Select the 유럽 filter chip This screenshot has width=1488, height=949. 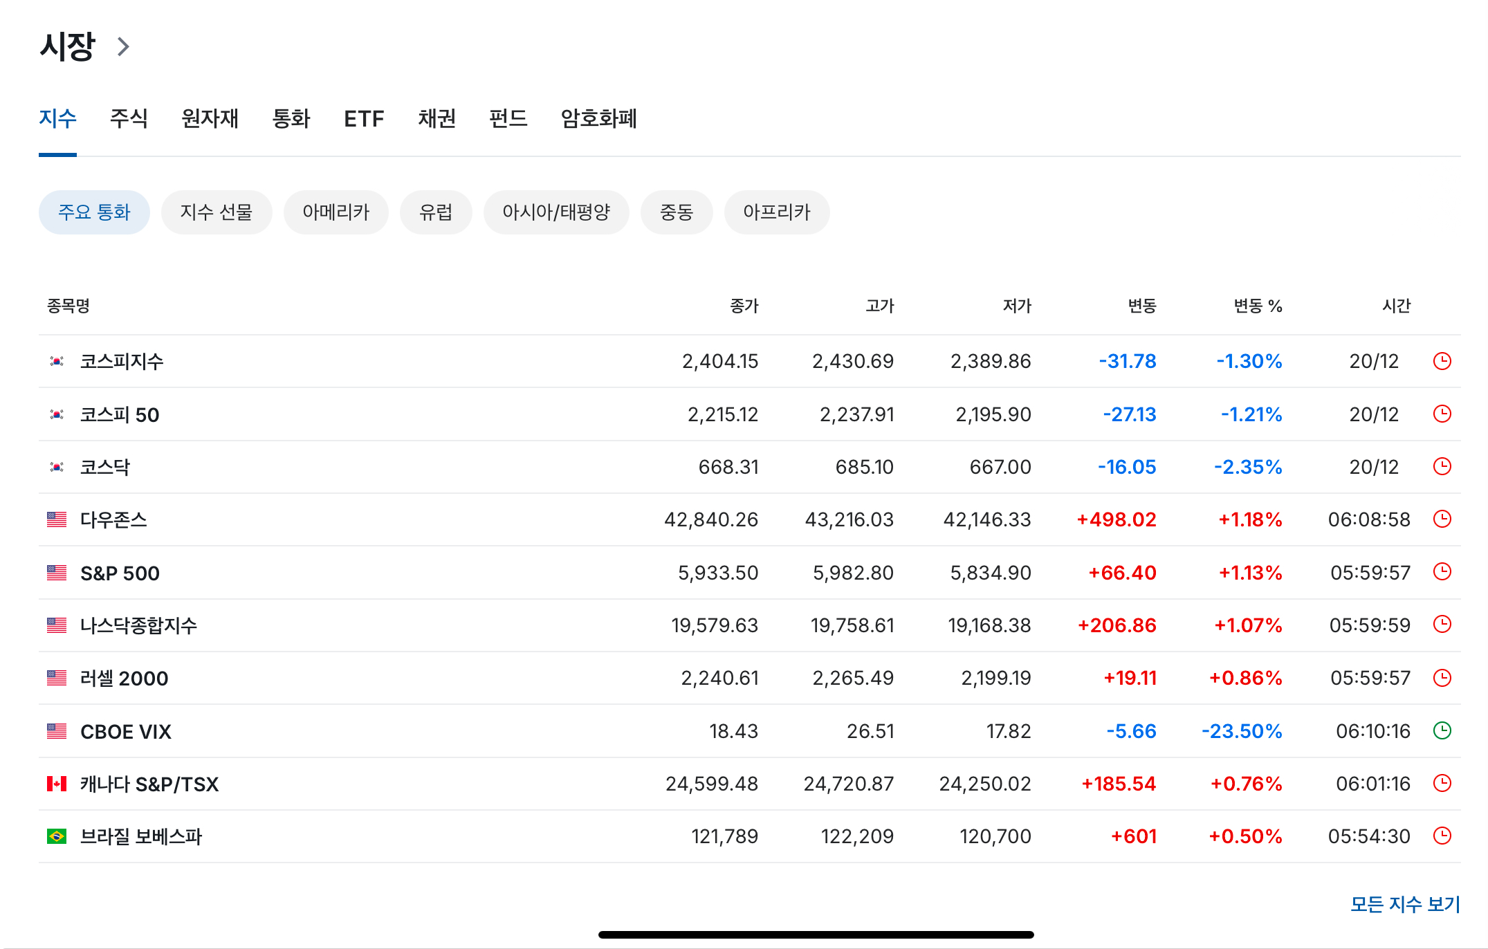(436, 212)
